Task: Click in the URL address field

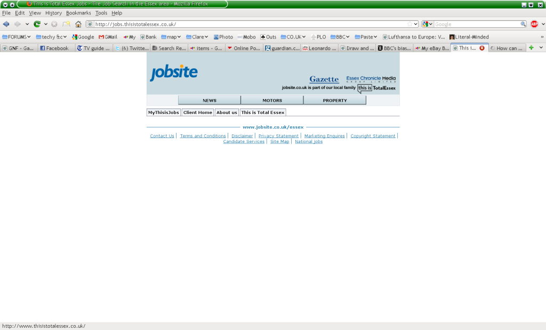Action: click(250, 24)
